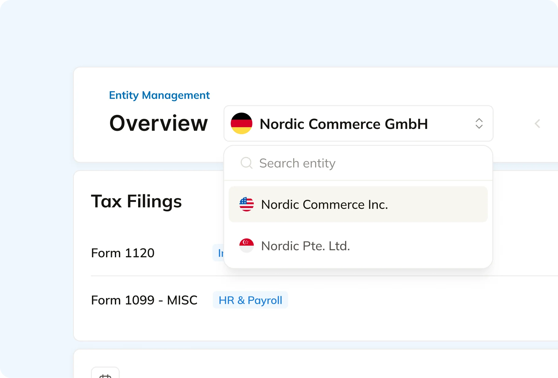
Task: Click the badge next to Form 1120
Action: 221,253
